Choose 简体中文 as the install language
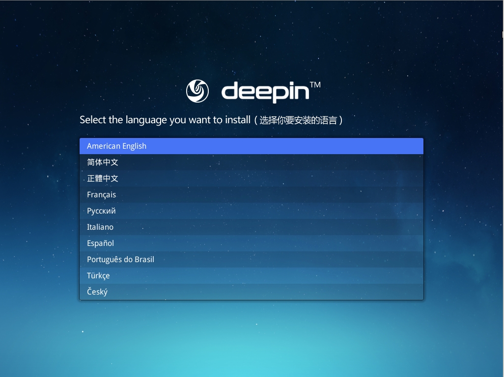This screenshot has height=377, width=504. (251, 162)
